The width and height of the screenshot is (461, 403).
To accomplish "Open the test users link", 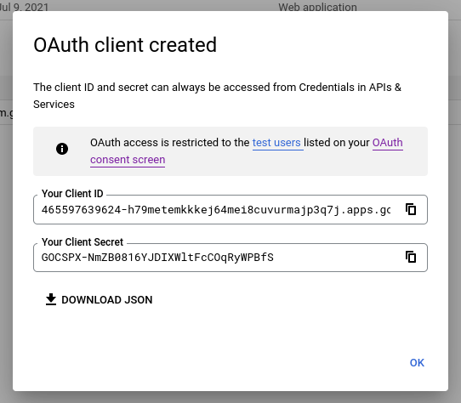I will click(x=276, y=143).
